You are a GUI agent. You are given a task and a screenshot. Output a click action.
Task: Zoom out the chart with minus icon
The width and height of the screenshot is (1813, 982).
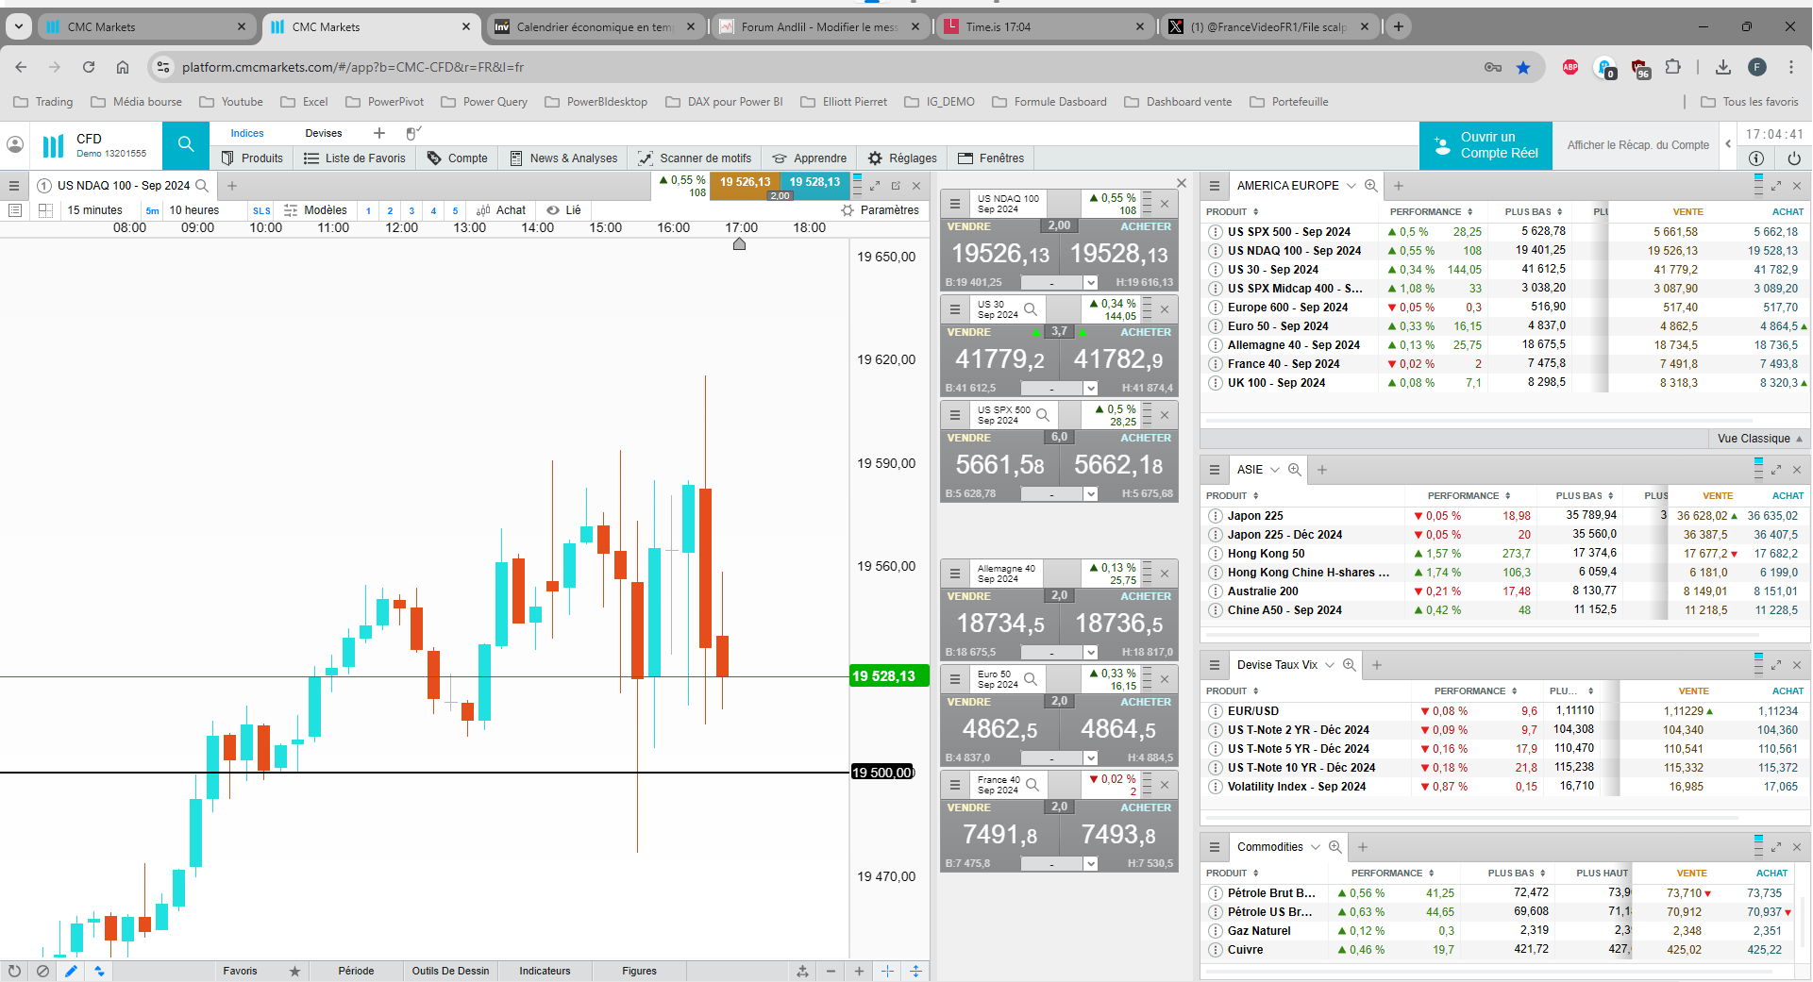pyautogui.click(x=831, y=971)
